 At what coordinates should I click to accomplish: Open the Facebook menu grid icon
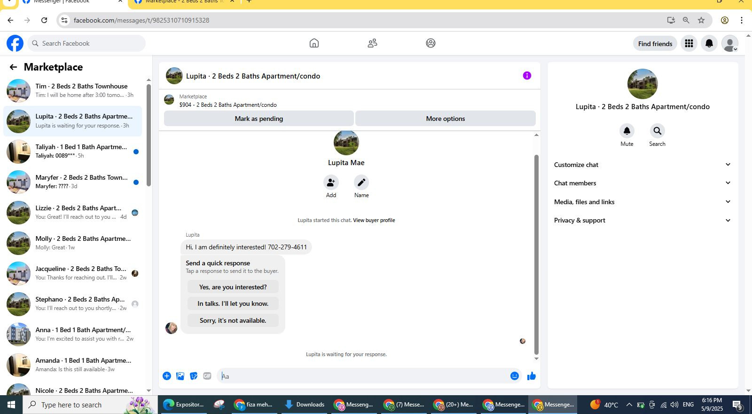click(689, 44)
